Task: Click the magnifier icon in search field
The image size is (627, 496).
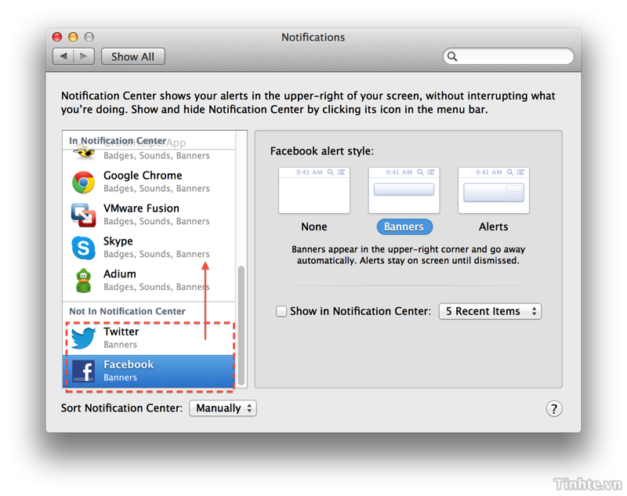Action: coord(452,56)
